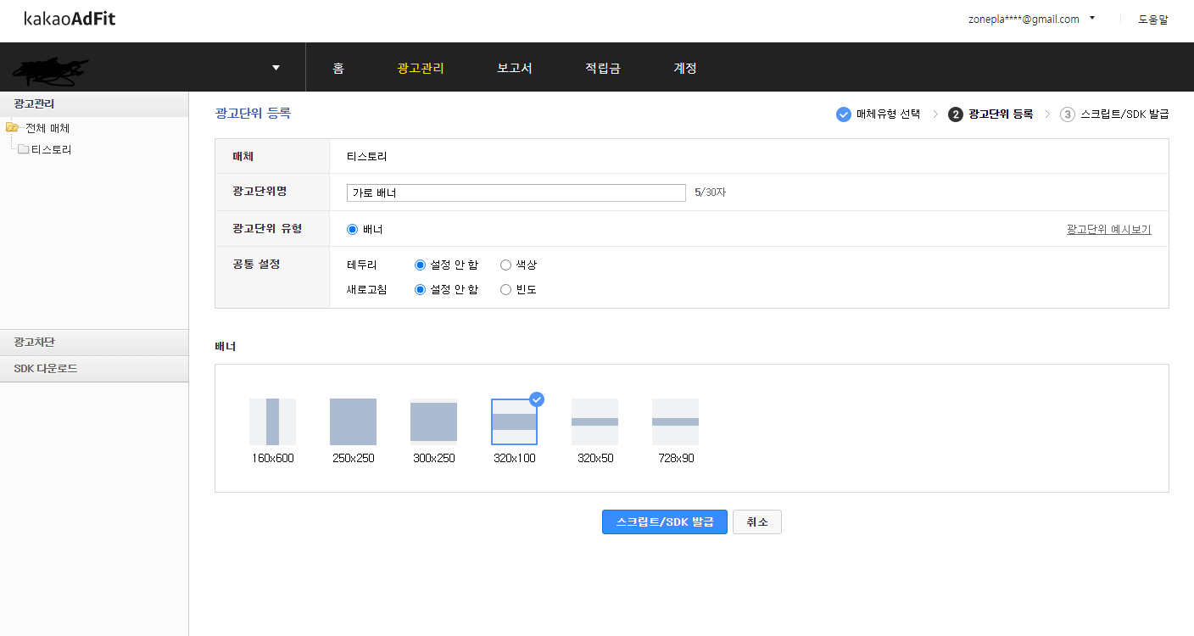Open the 도움말 help link
This screenshot has width=1194, height=636.
point(1152,20)
